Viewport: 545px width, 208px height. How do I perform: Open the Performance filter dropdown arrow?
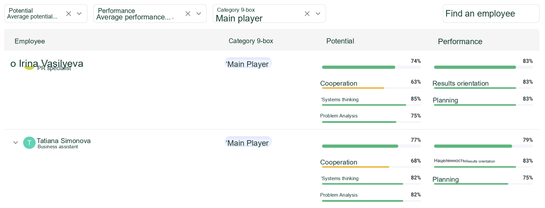[199, 14]
